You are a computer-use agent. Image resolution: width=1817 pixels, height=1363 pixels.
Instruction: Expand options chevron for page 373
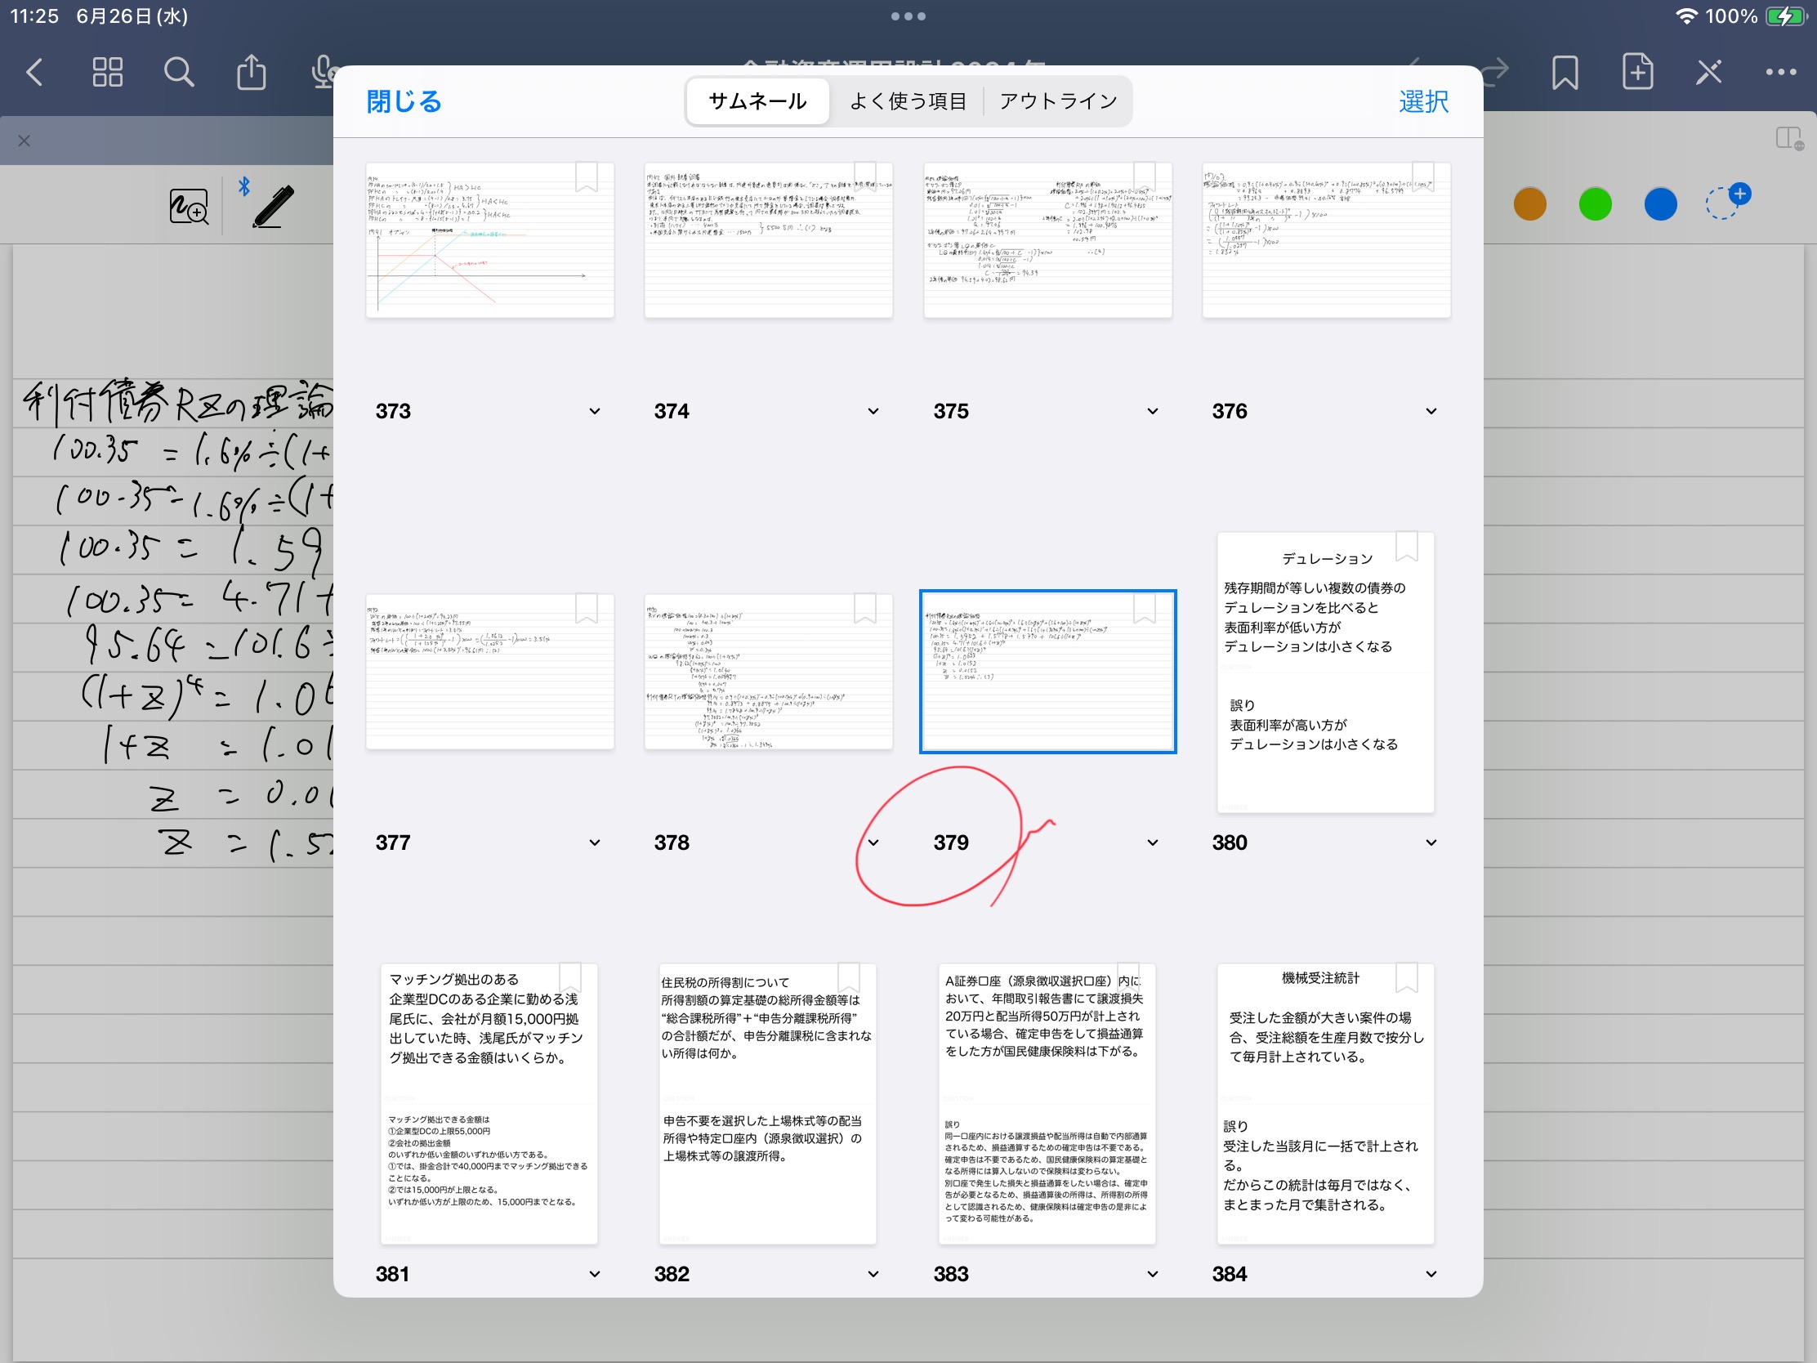[x=595, y=411]
